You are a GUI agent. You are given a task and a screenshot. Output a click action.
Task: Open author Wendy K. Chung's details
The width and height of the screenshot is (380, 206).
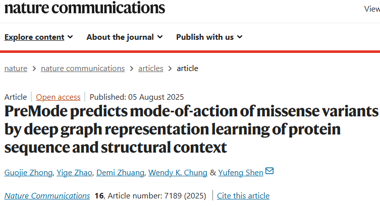(178, 173)
